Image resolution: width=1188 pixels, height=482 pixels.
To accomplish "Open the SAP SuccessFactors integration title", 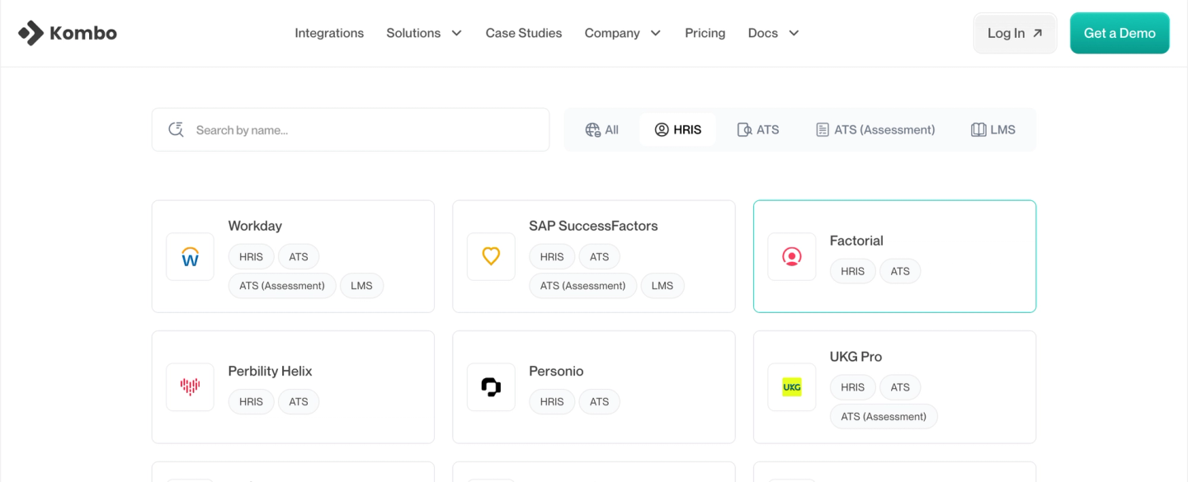I will [x=593, y=226].
